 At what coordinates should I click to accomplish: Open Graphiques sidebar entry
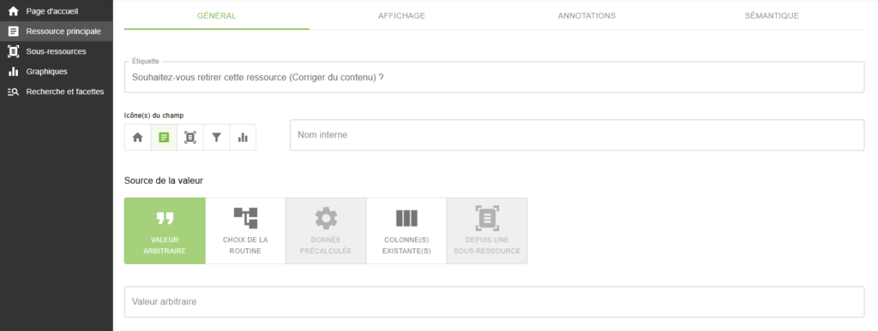[56, 72]
